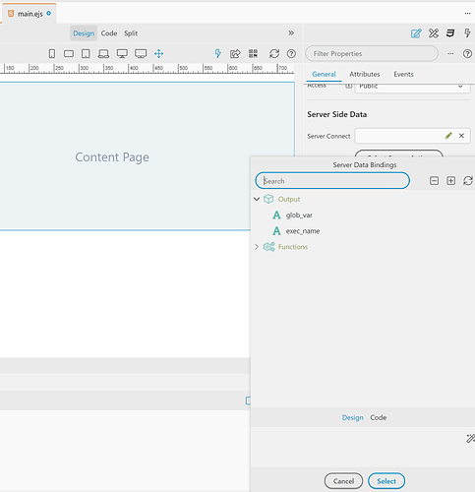Click the design tools crossed icon
Image resolution: width=475 pixels, height=492 pixels.
(434, 33)
